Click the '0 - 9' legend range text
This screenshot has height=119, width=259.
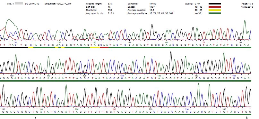point(197,4)
